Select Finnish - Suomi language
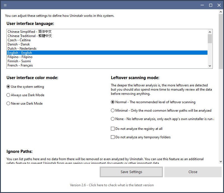 [107, 61]
